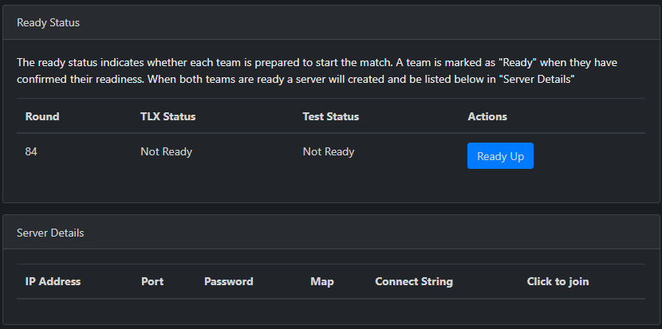Click the Ready Up button

500,156
